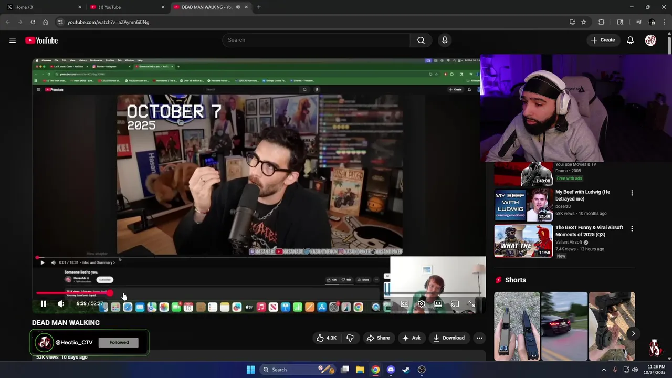Open the YouTube account avatar menu
This screenshot has width=672, height=378.
point(650,40)
